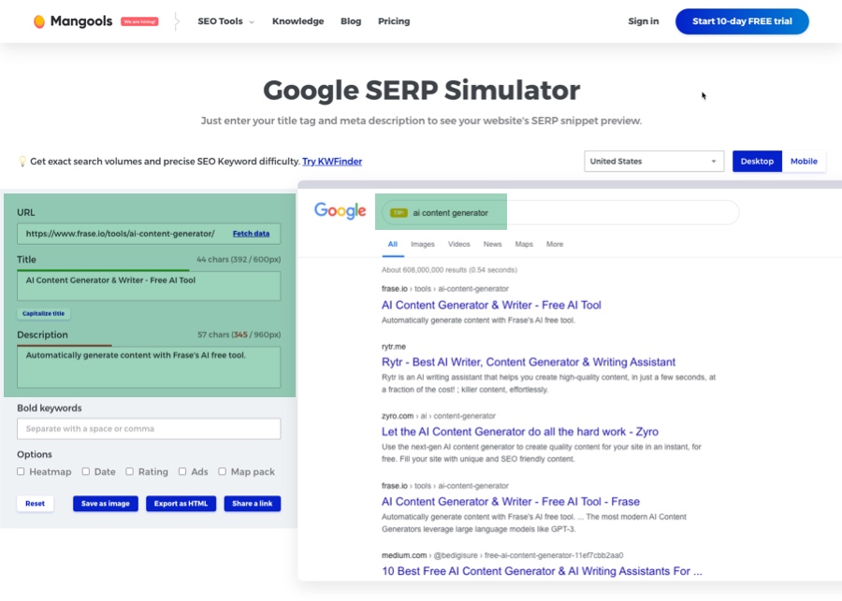
Task: Click the TIP badge in search bar
Action: 399,213
